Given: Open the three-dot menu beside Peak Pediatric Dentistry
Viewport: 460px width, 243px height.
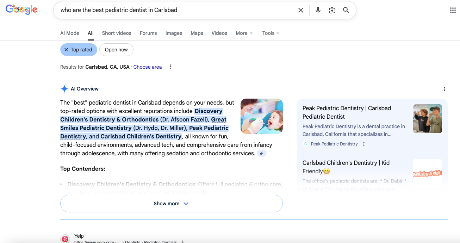Looking at the screenshot, I should point(363,144).
